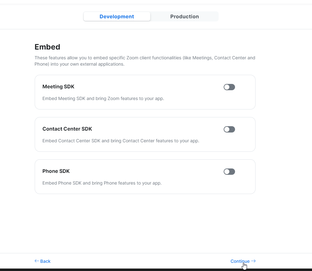Click the right arrow icon beside Continue
Image resolution: width=312 pixels, height=271 pixels.
click(253, 261)
